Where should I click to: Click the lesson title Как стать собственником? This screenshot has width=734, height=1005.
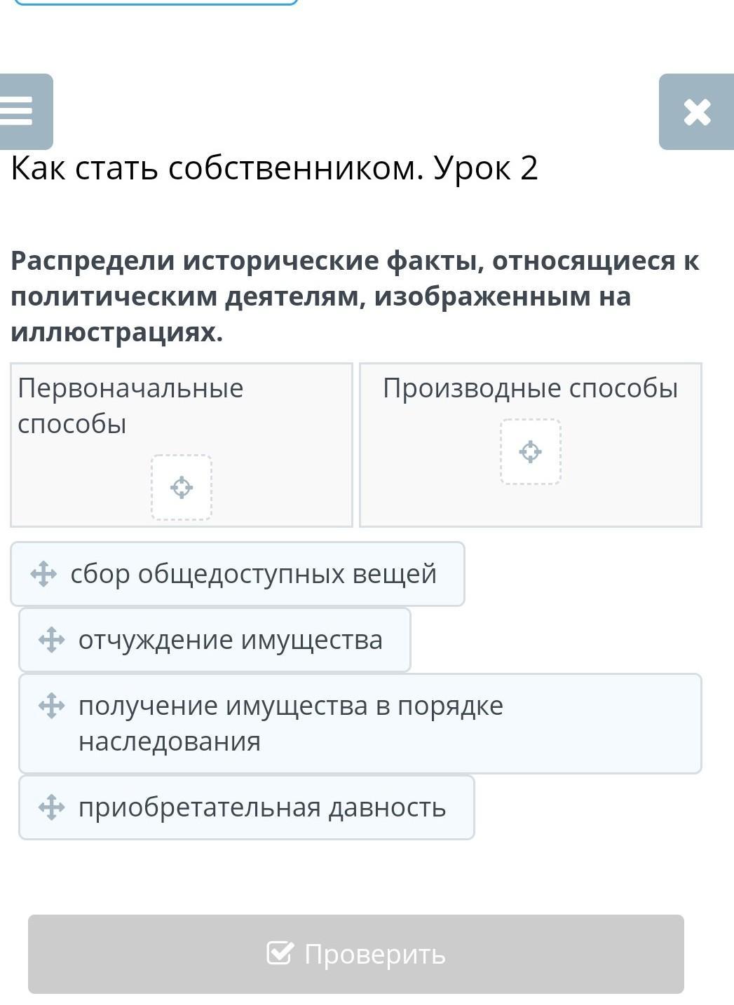[274, 168]
